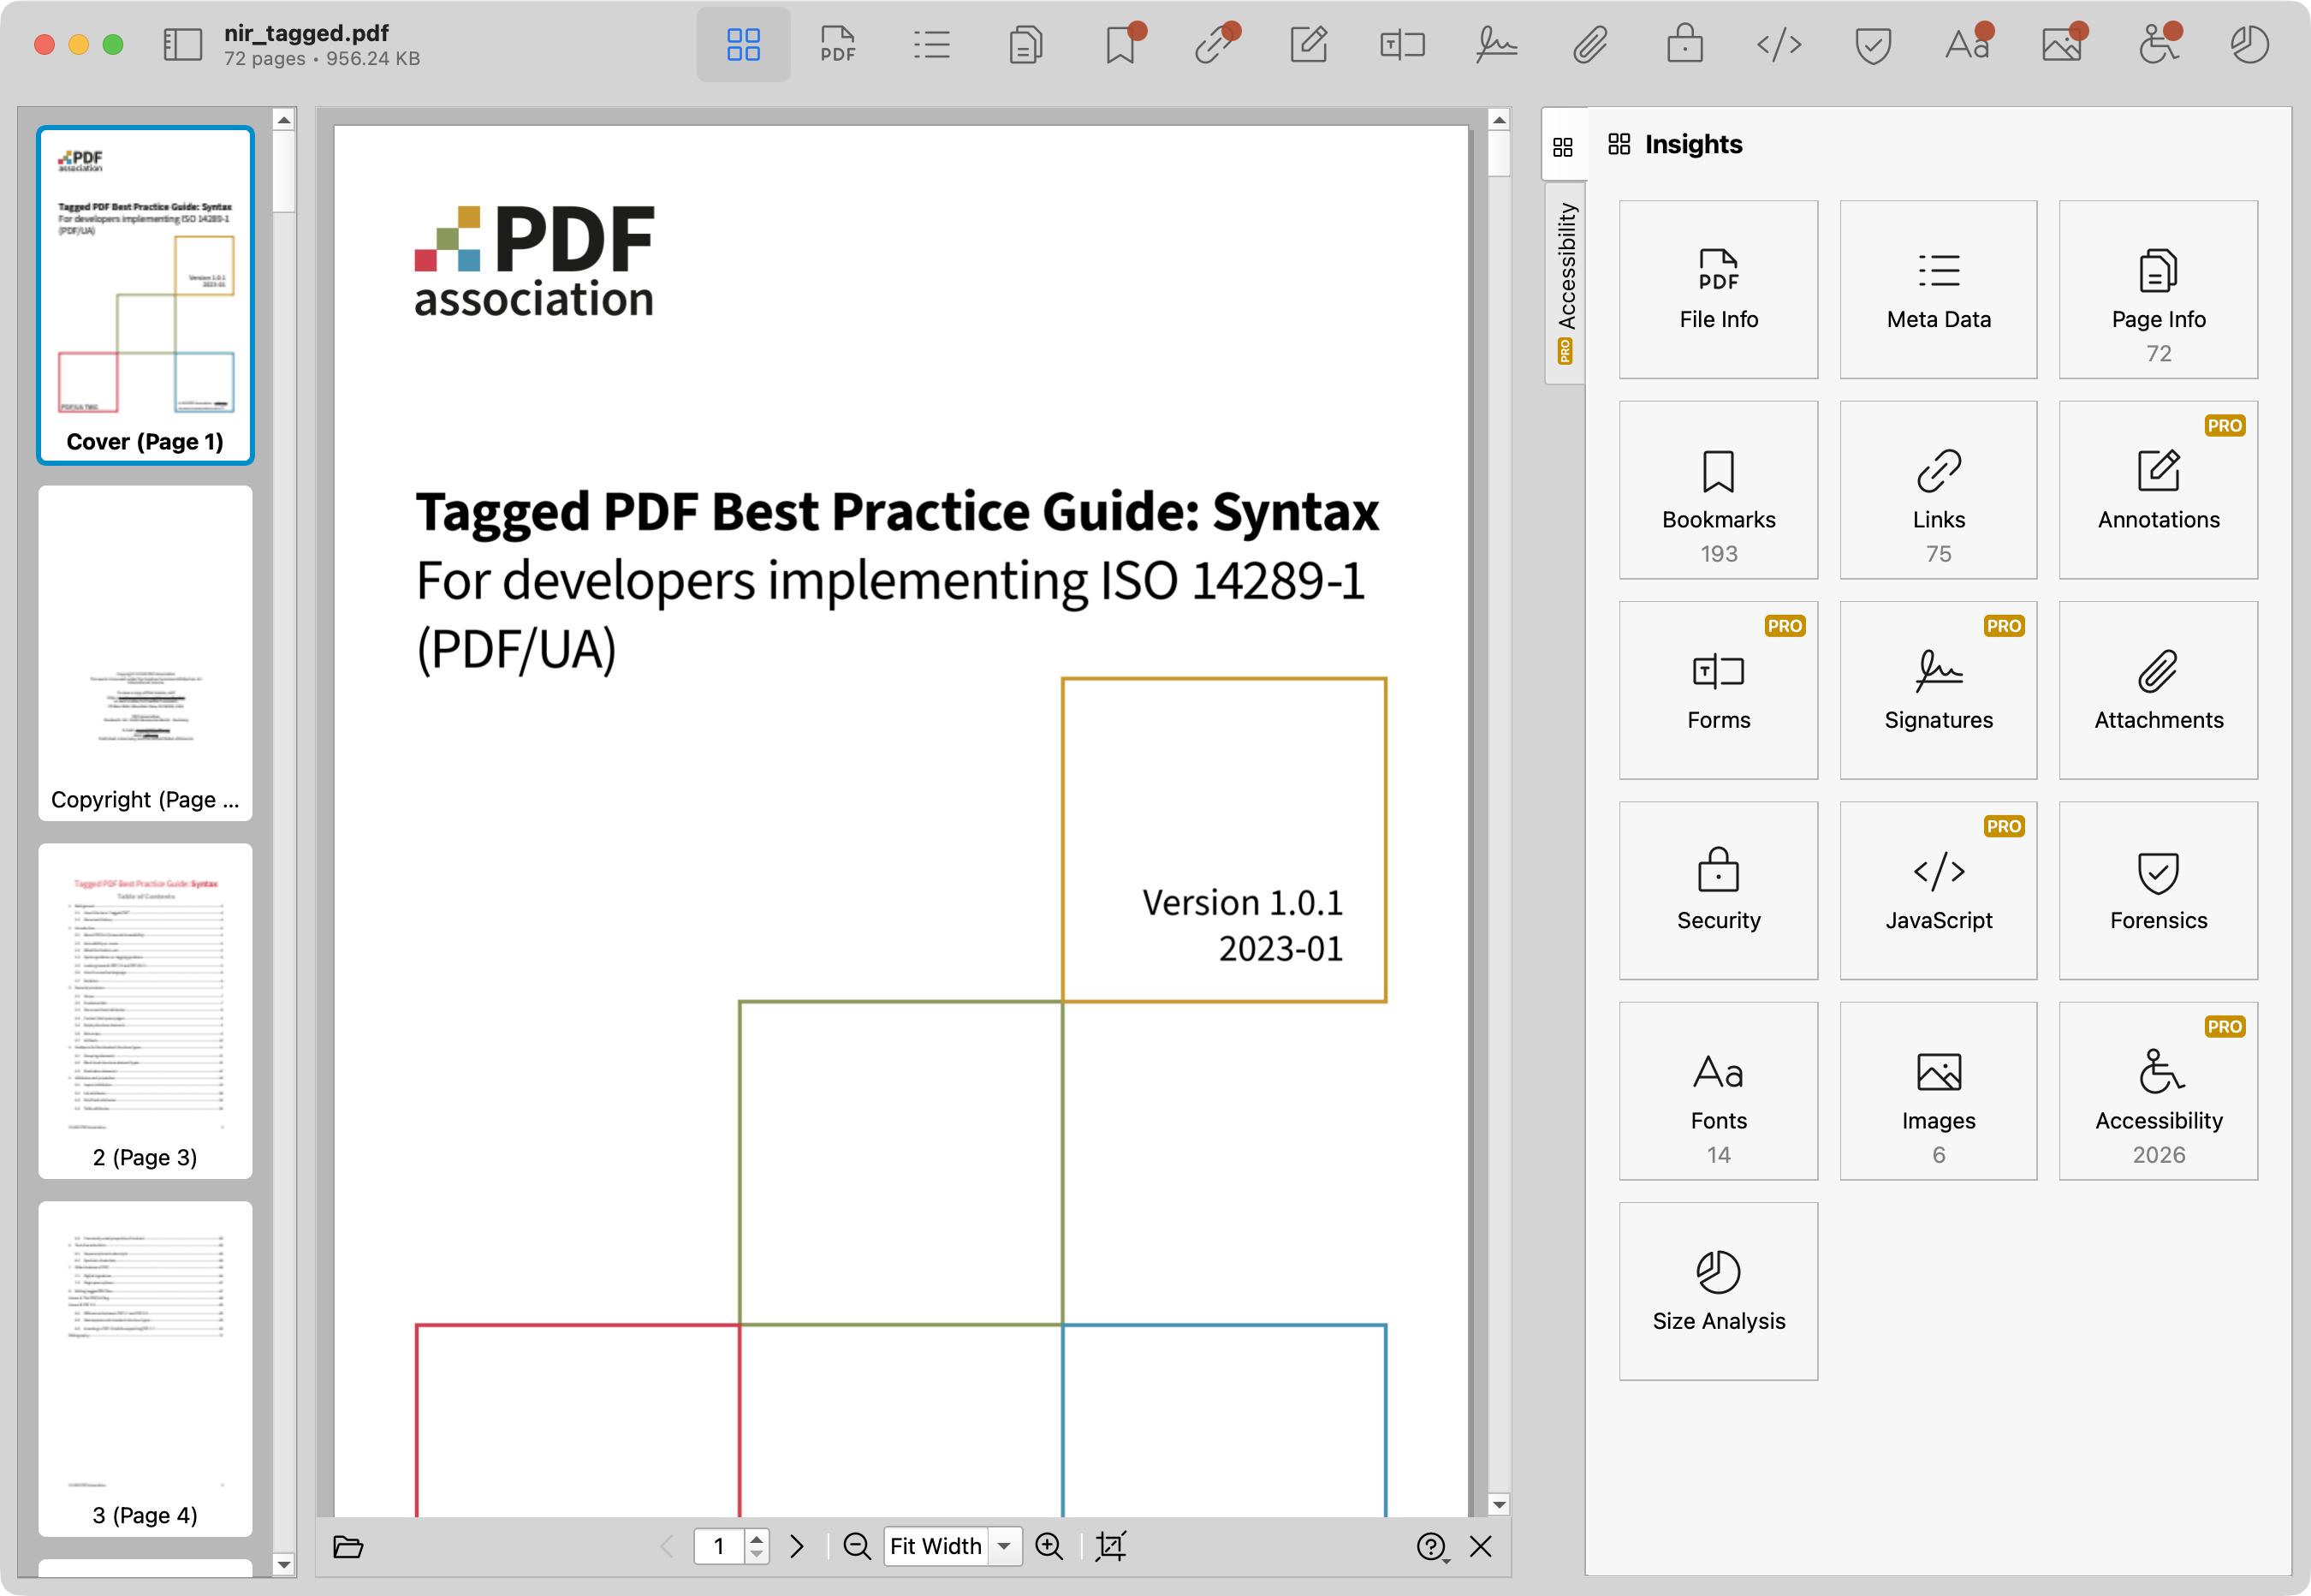
Task: Switch to the Accessibility side tab
Action: [x=1565, y=283]
